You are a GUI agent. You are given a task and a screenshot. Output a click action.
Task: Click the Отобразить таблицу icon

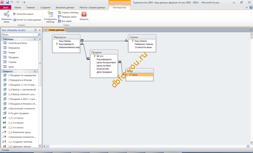point(50,14)
